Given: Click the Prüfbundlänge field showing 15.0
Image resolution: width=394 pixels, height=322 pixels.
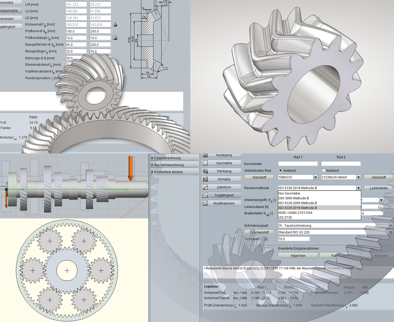Looking at the screenshot, I should (100, 38).
